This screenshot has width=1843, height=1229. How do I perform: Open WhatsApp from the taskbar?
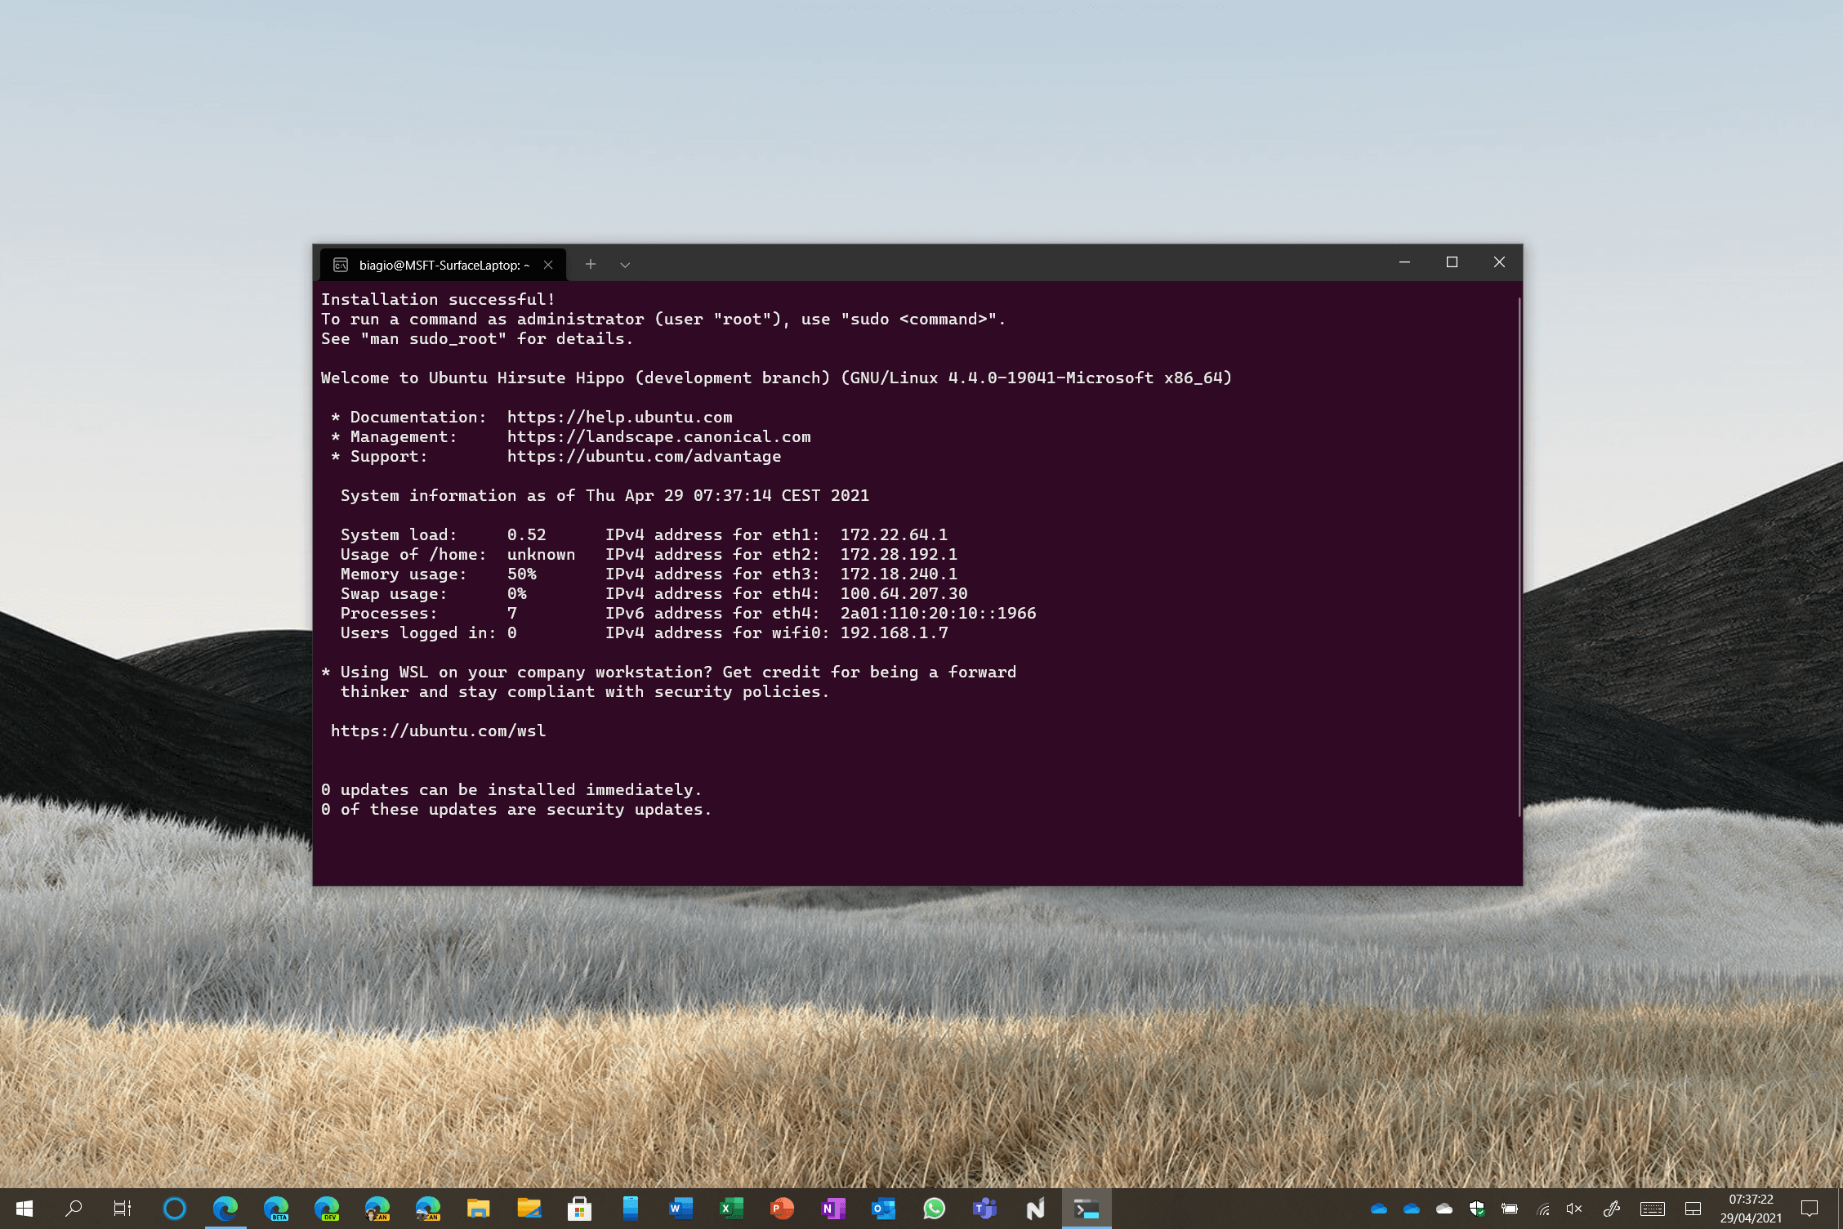click(935, 1208)
